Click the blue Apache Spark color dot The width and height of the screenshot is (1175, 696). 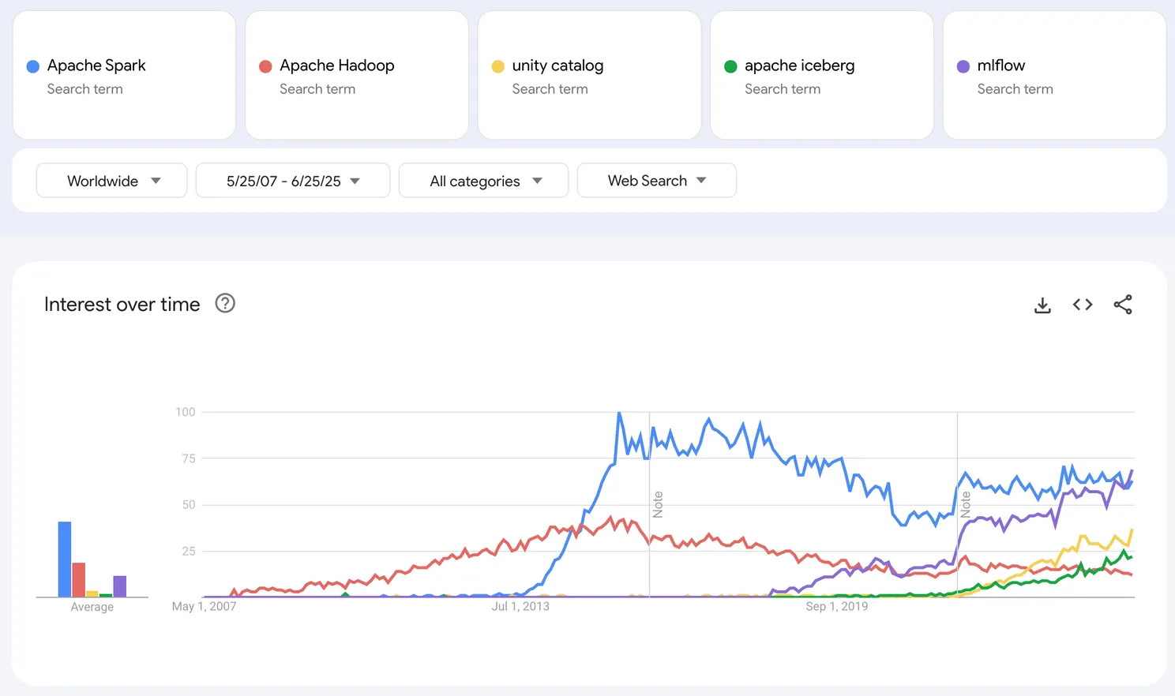click(33, 66)
